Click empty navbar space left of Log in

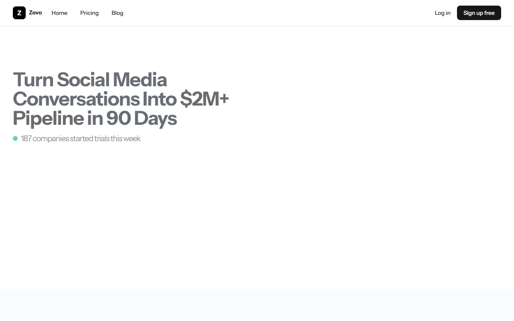point(281,13)
